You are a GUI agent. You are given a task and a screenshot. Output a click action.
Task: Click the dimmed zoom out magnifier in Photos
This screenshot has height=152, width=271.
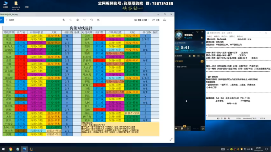70,20
